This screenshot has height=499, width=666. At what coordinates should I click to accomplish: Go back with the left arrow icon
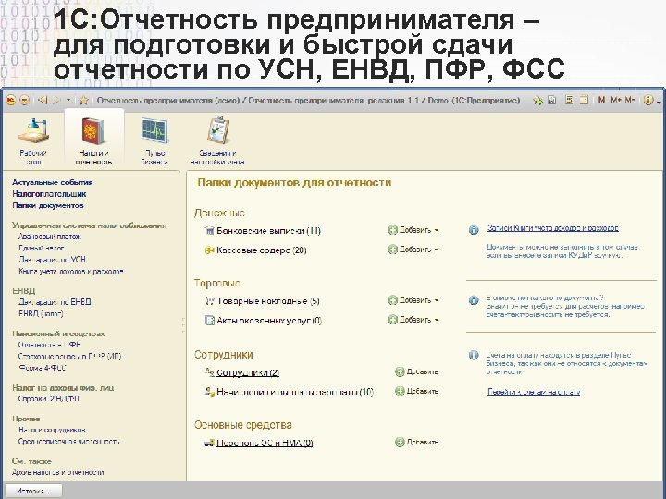pos(42,101)
